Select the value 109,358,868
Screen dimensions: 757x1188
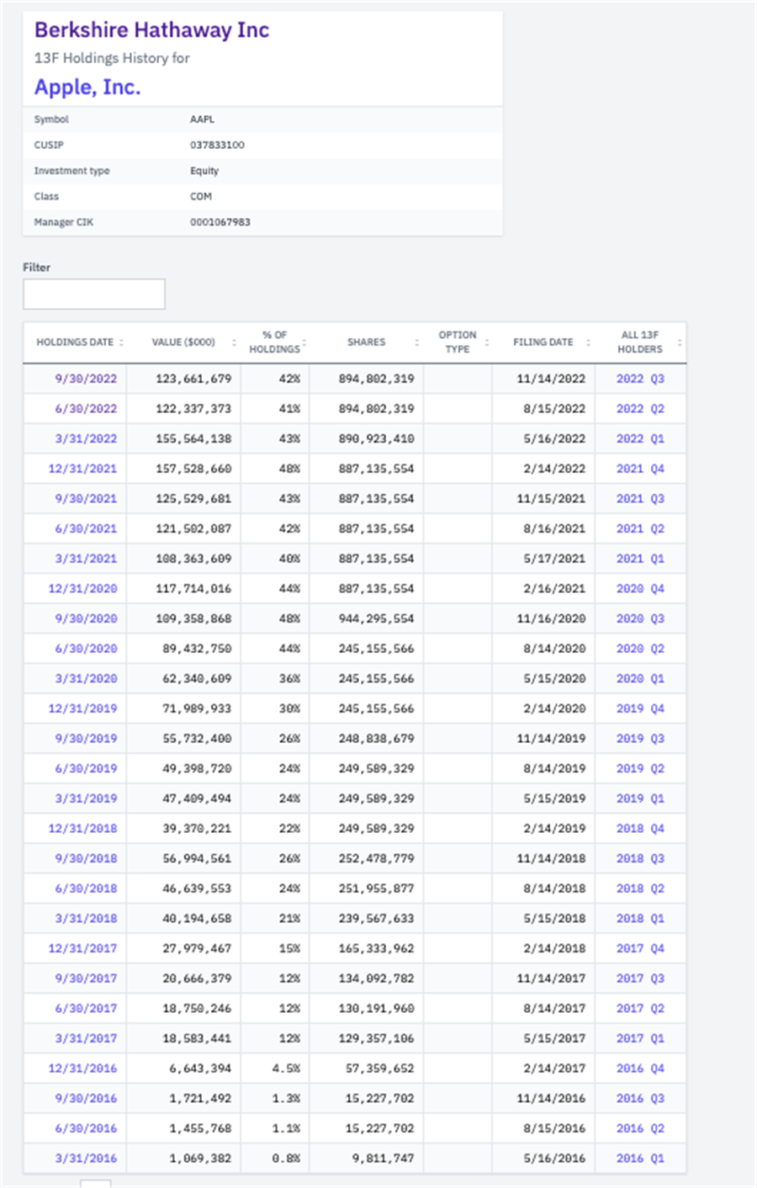193,618
